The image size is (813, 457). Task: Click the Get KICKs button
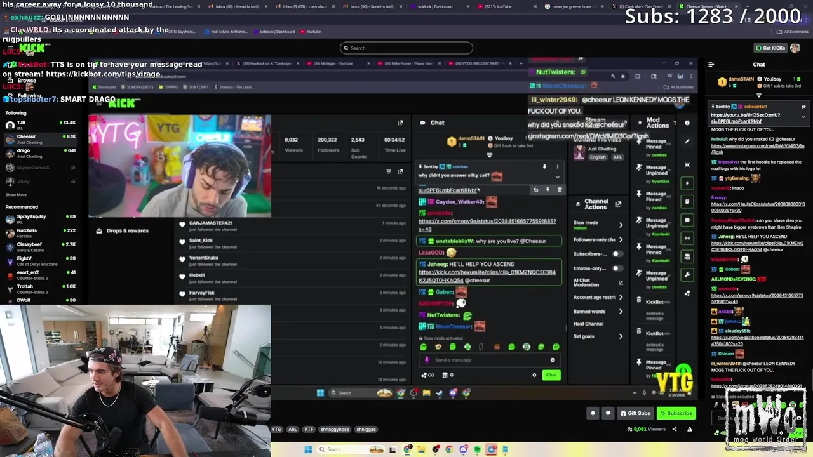(x=769, y=48)
